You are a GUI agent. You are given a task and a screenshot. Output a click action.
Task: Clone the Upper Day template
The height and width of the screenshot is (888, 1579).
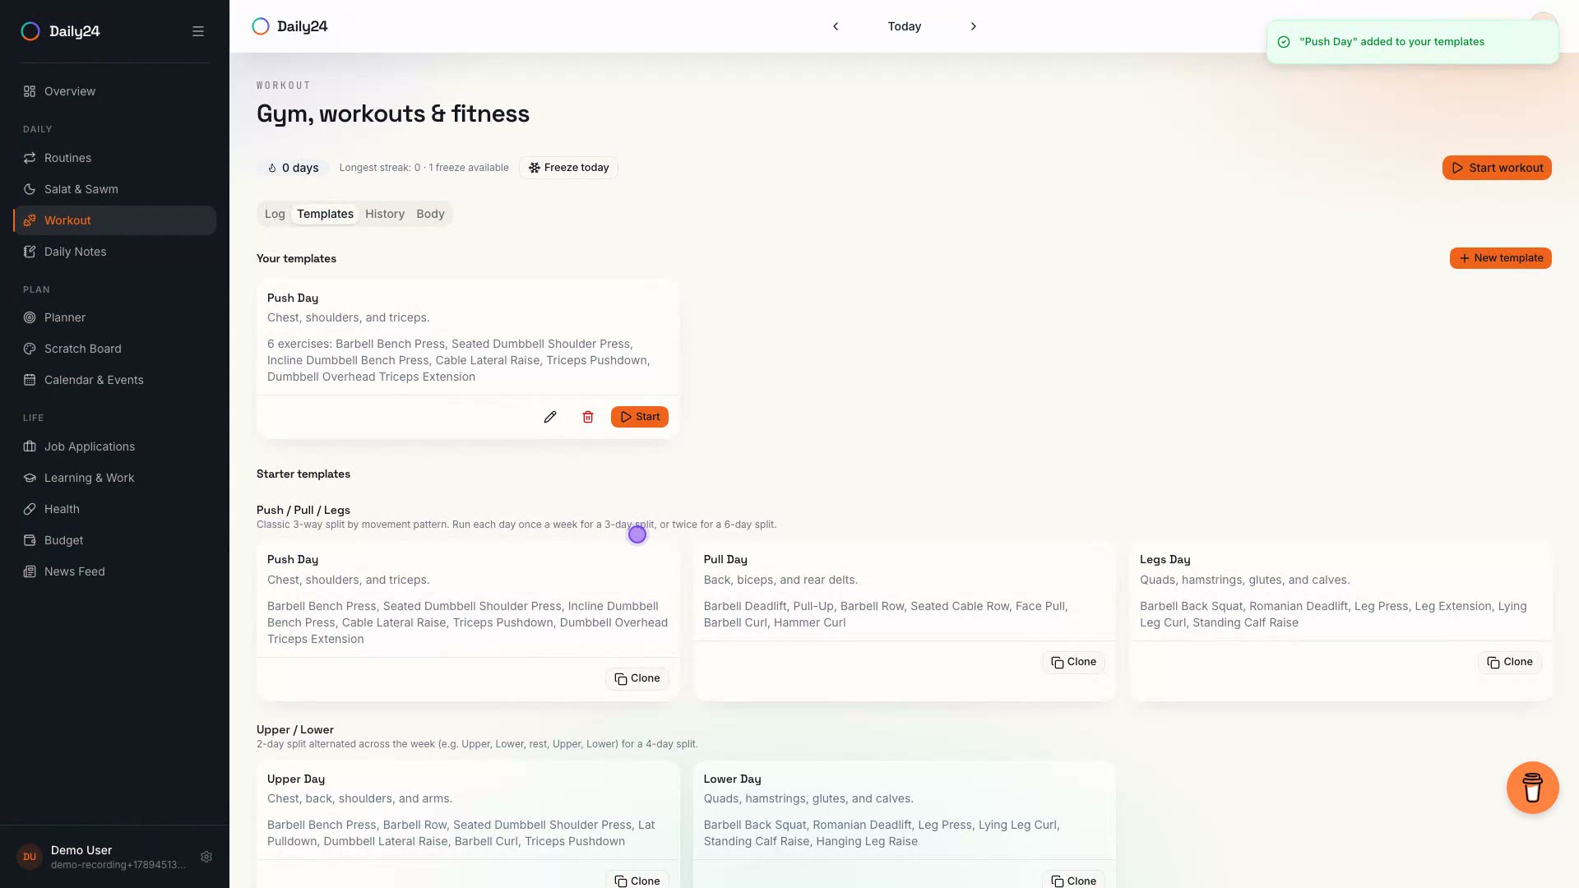(637, 881)
